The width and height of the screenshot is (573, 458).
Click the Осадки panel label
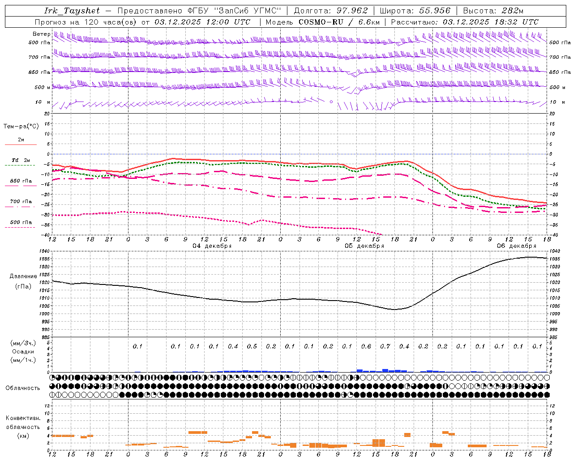(23, 352)
